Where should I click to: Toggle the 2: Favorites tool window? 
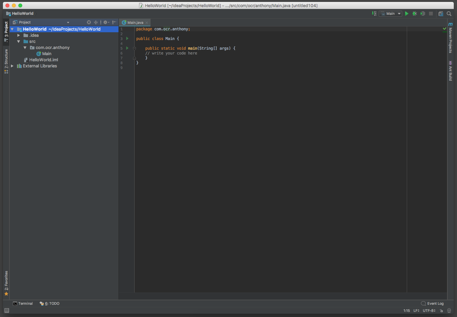[x=6, y=283]
